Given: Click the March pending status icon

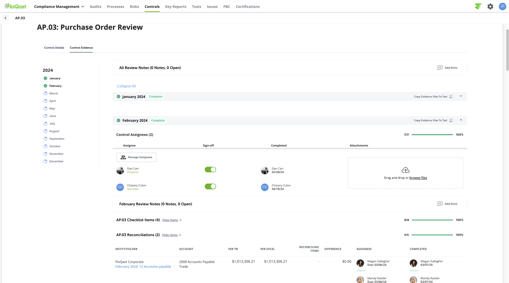Looking at the screenshot, I should 45,94.
